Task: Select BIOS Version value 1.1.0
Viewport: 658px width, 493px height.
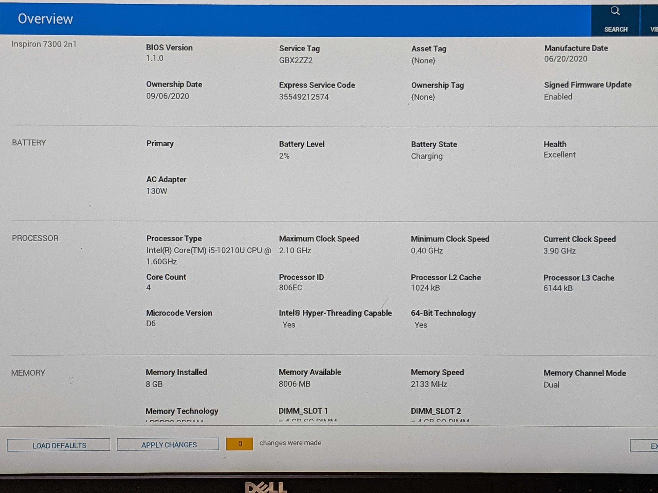Action: point(155,58)
